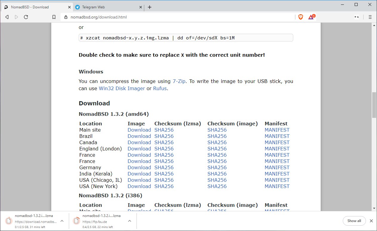Click the ftp.fau.de lzma download item

(x=102, y=221)
